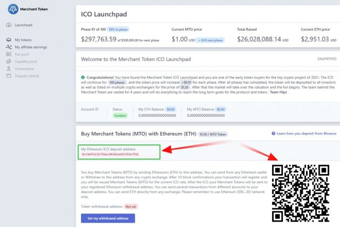Click the 100 phases badge
340x227 pixels.
[117, 83]
